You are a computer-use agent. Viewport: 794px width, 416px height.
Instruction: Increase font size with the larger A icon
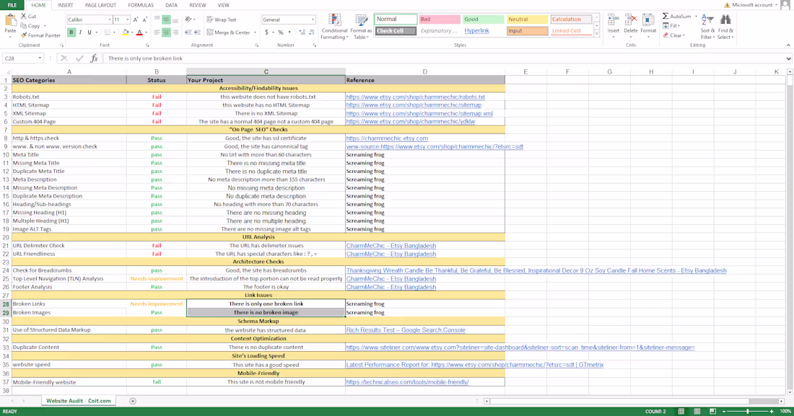coord(136,19)
